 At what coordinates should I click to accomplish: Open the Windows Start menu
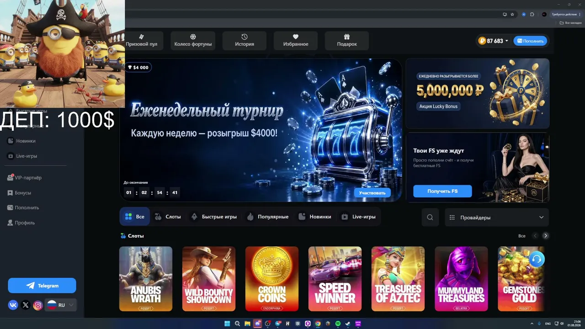coord(227,324)
